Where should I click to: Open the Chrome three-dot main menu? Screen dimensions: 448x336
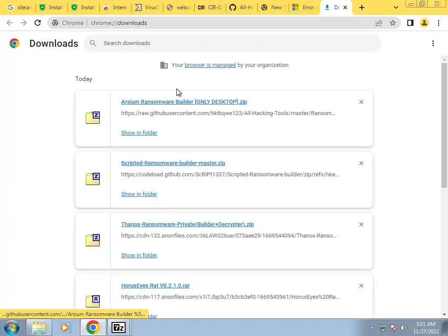438,23
